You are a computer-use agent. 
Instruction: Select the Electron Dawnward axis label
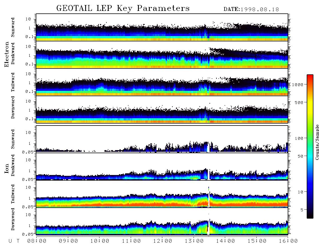(13, 108)
